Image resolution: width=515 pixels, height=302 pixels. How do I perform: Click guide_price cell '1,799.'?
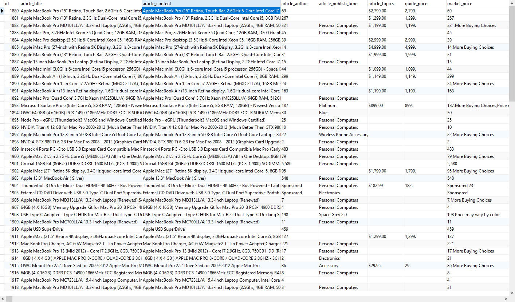click(x=425, y=171)
